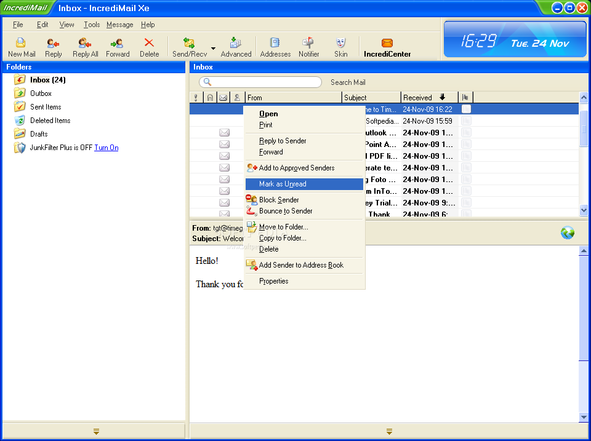The height and width of the screenshot is (441, 591).
Task: Toggle flag on the 'Point A...' message row
Action: coord(466,145)
